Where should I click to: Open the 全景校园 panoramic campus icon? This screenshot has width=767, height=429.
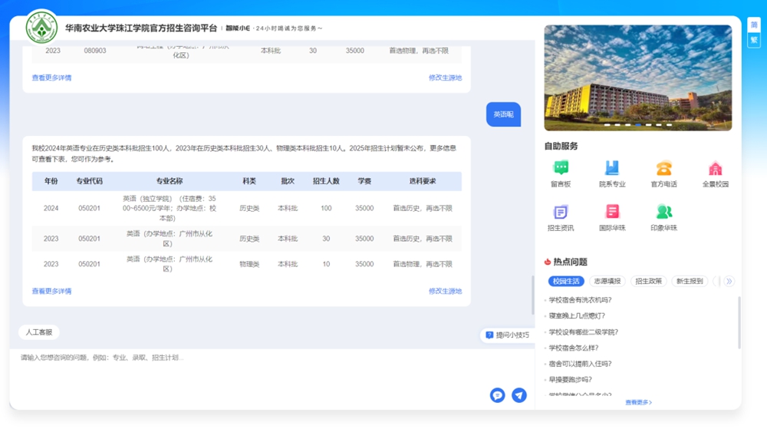(715, 169)
